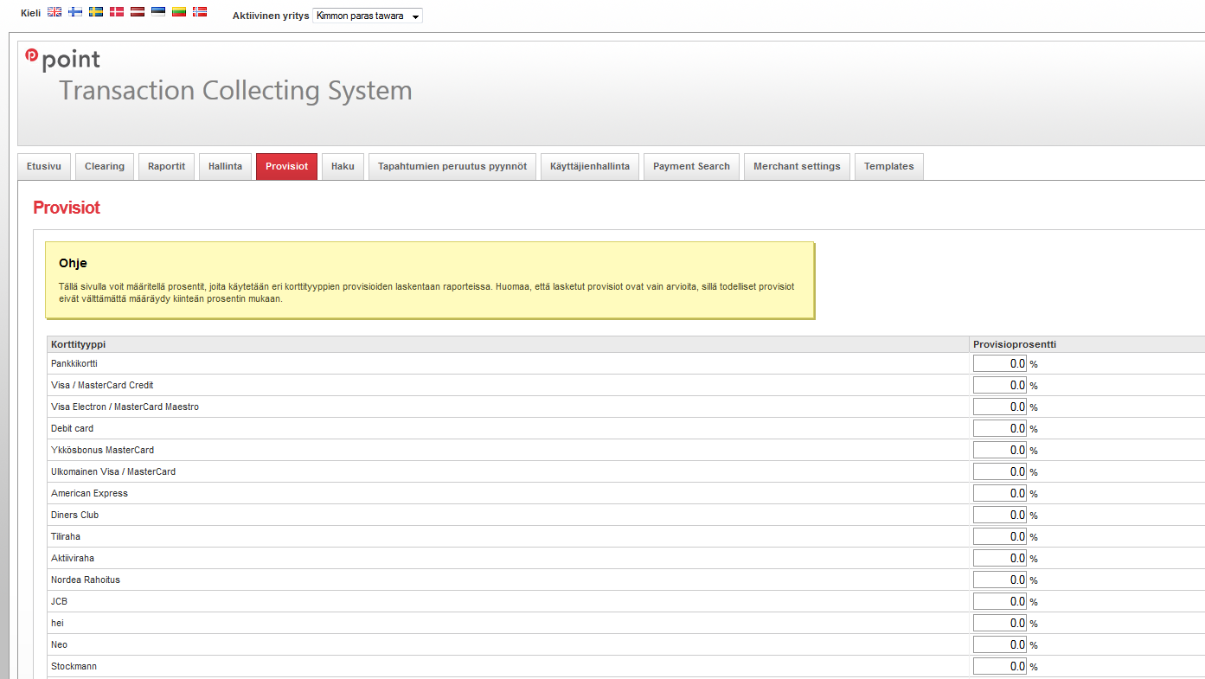Edit Ulkomainen Visa / MasterCard percentage
1205x679 pixels.
1000,471
